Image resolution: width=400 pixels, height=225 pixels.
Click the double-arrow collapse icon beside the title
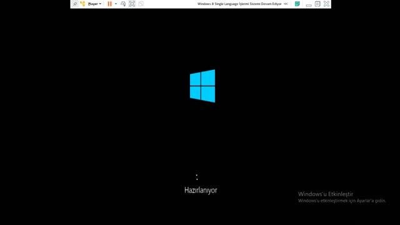(286, 4)
